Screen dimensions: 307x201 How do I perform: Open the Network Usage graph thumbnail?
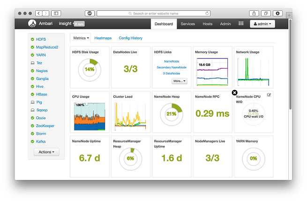pos(254,72)
